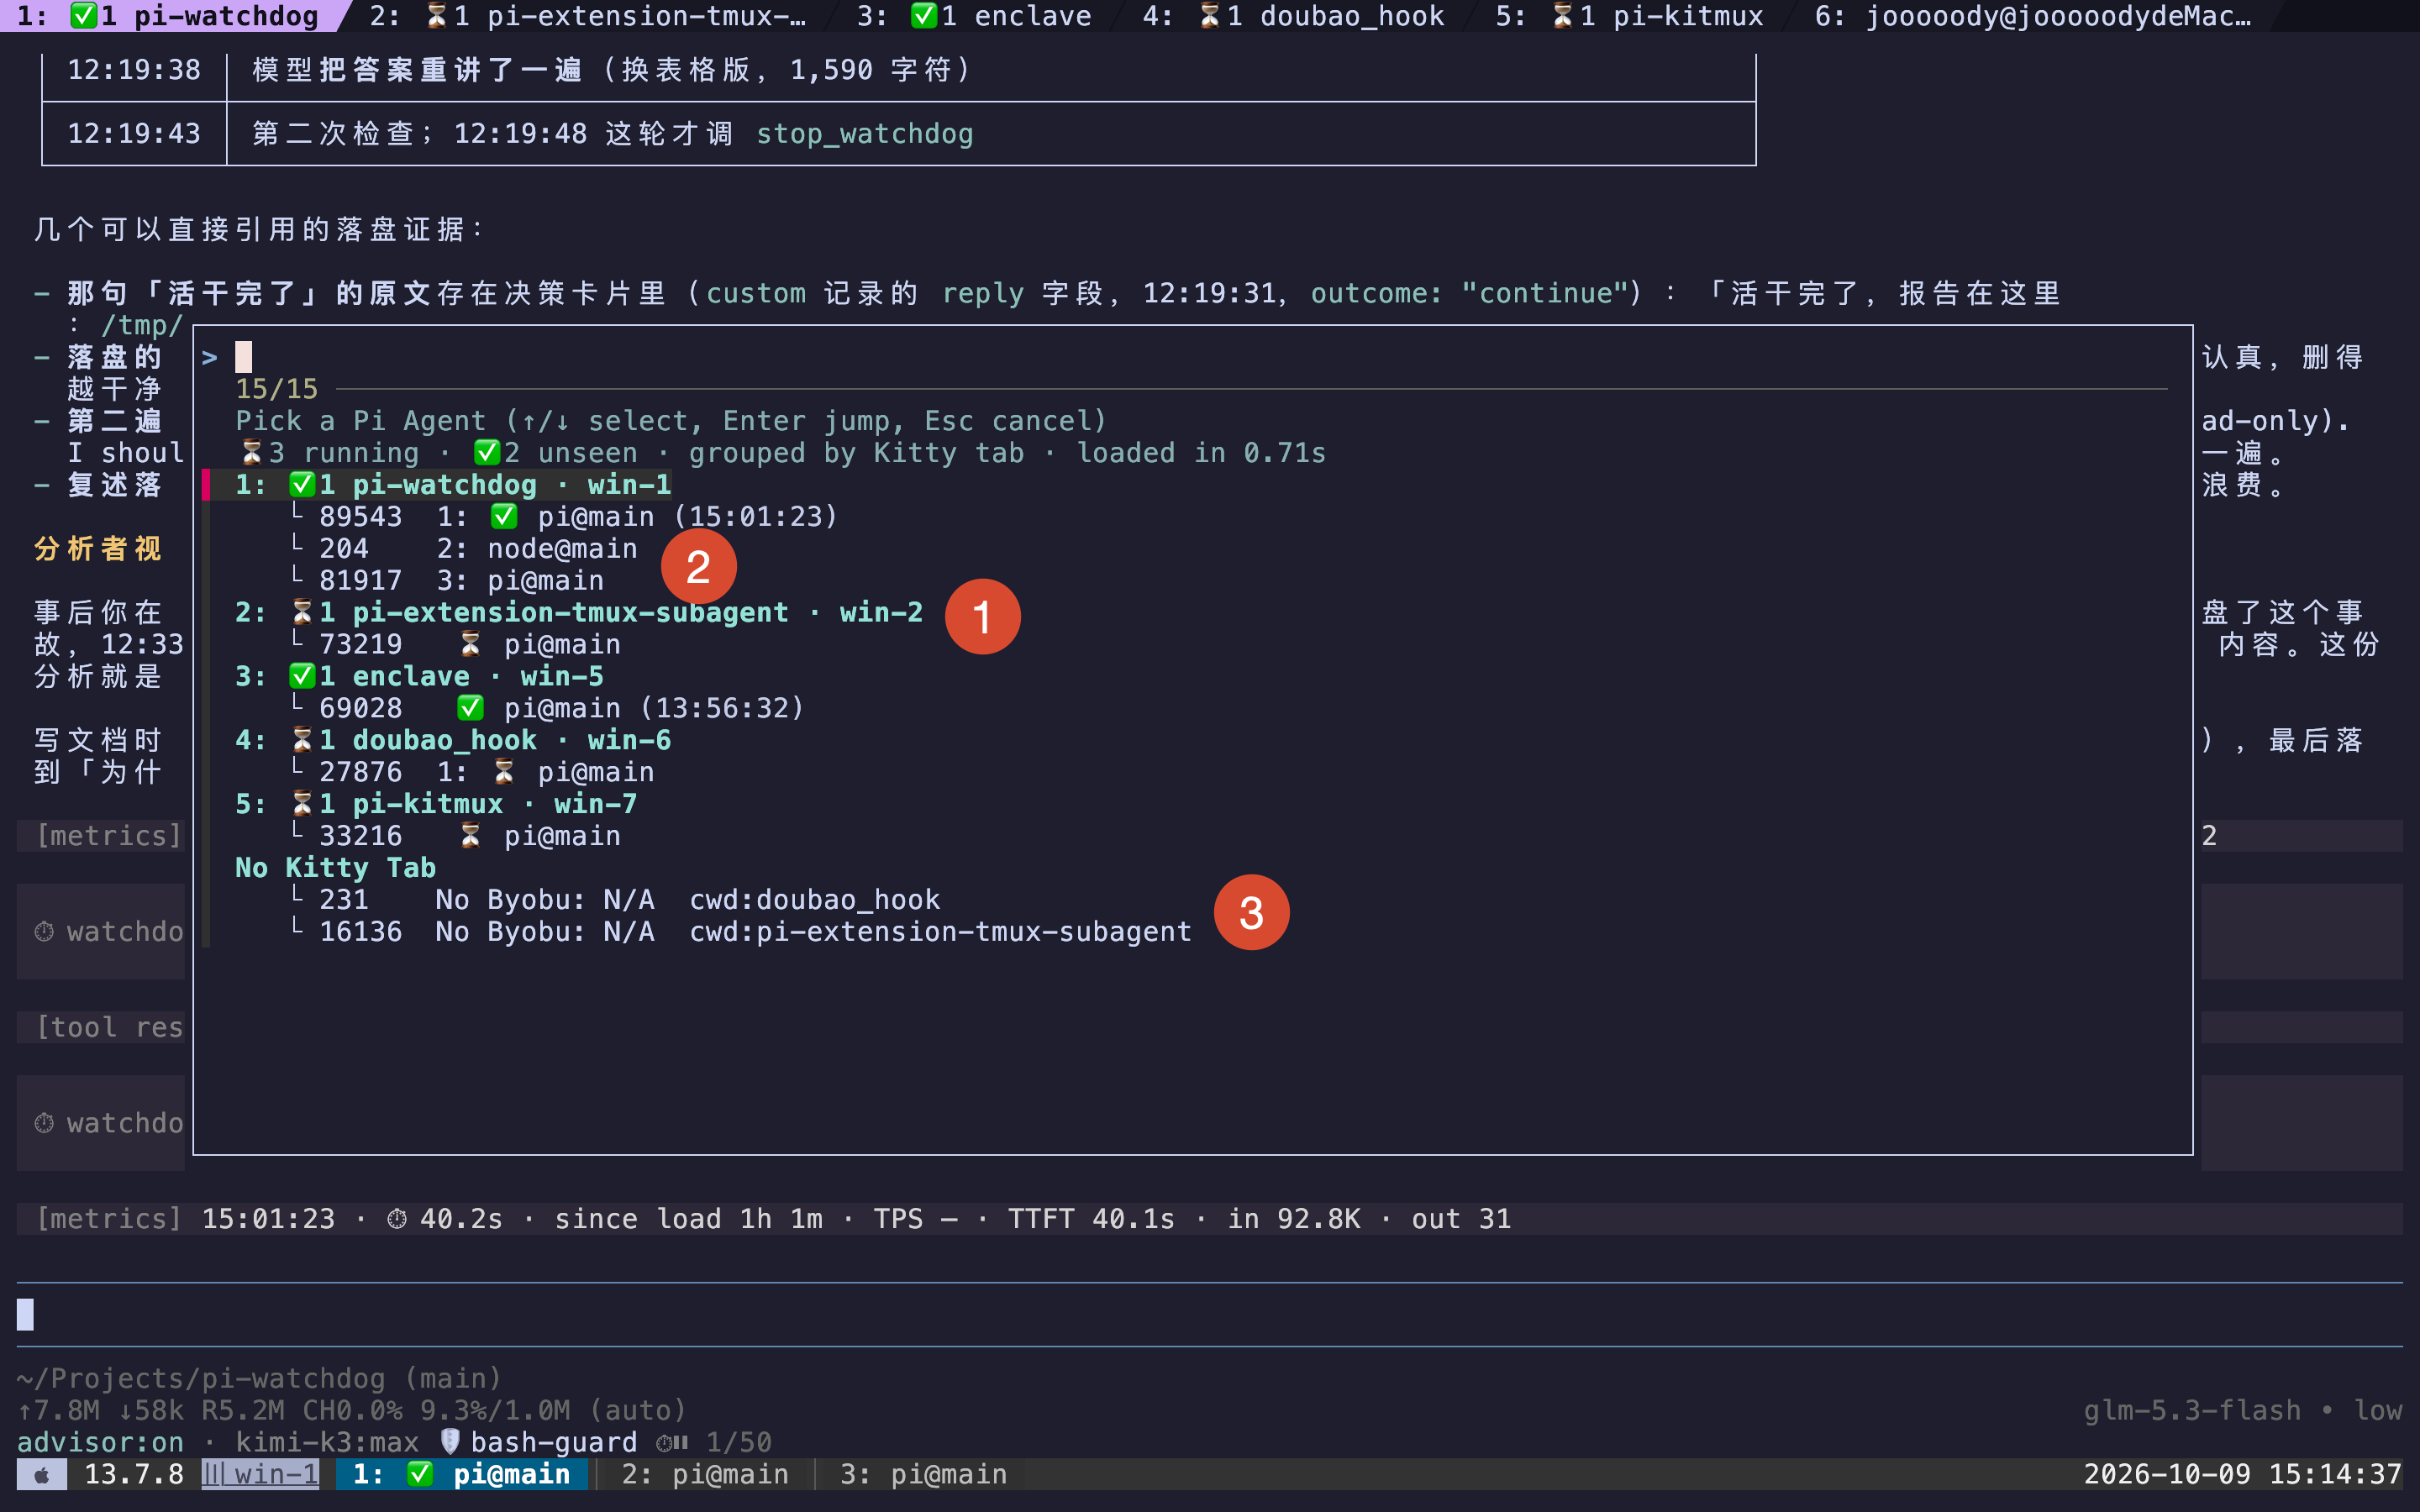Select the No Kitty Tab group header
2420x1512 pixels.
click(x=335, y=868)
